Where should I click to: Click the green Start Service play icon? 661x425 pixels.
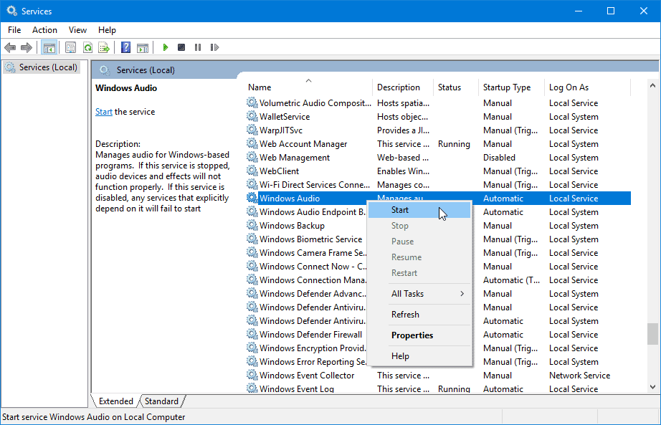165,47
